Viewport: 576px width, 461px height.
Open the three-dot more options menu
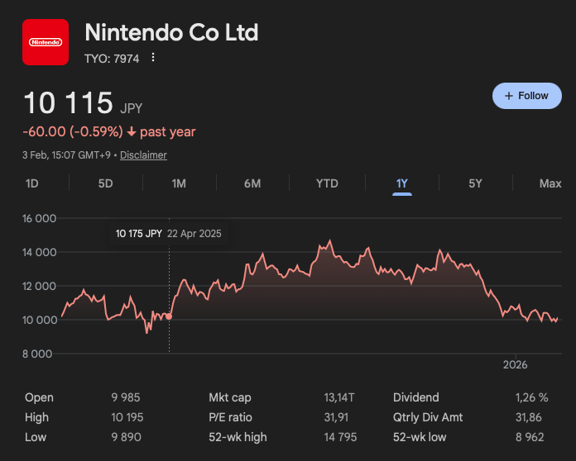pos(153,58)
